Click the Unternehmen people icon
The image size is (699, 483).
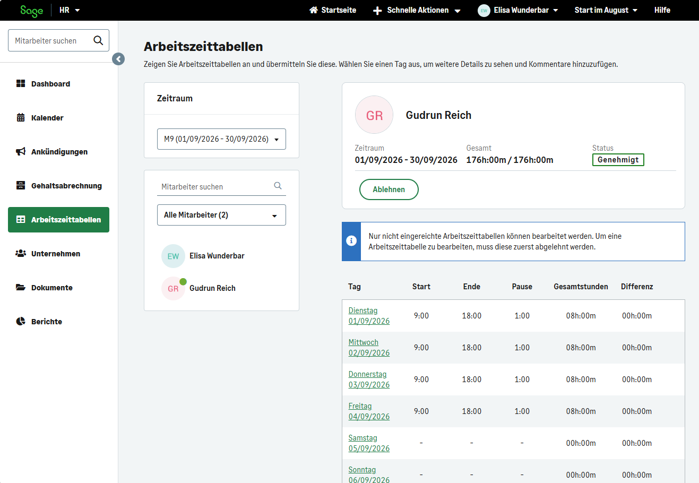click(x=21, y=253)
